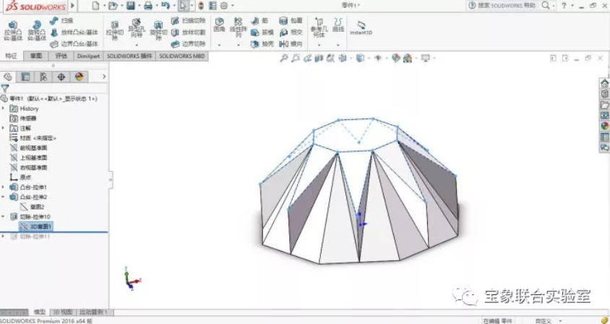Screen dimensions: 610x324
Task: Switch to the 评估 (Evaluate) tab
Action: click(61, 56)
